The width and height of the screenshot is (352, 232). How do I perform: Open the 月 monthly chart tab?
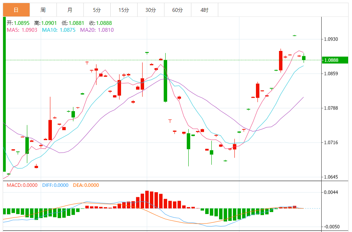point(70,10)
